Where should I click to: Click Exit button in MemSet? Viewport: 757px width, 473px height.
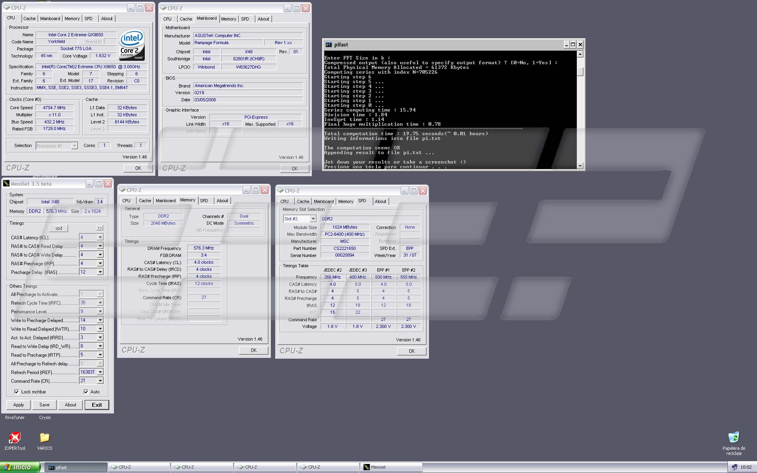coord(97,405)
